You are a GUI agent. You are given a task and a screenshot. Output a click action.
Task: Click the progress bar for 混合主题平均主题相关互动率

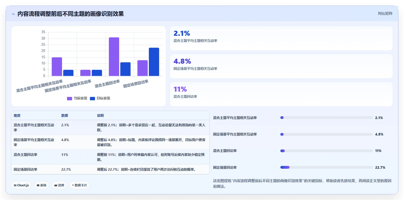coord(327,118)
